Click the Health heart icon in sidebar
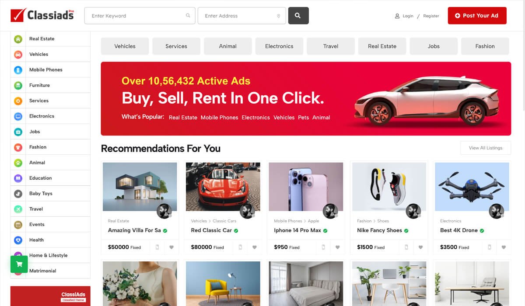 coord(18,240)
